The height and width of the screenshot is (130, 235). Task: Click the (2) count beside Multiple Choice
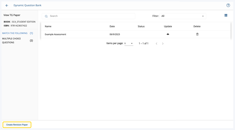click(31, 40)
